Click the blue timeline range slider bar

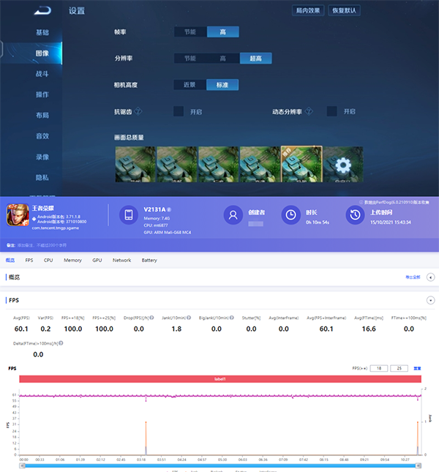(219, 465)
